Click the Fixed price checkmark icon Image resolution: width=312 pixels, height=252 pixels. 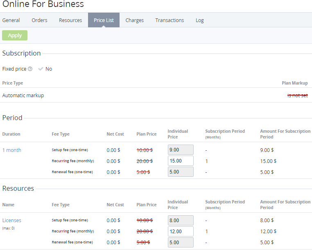click(41, 69)
